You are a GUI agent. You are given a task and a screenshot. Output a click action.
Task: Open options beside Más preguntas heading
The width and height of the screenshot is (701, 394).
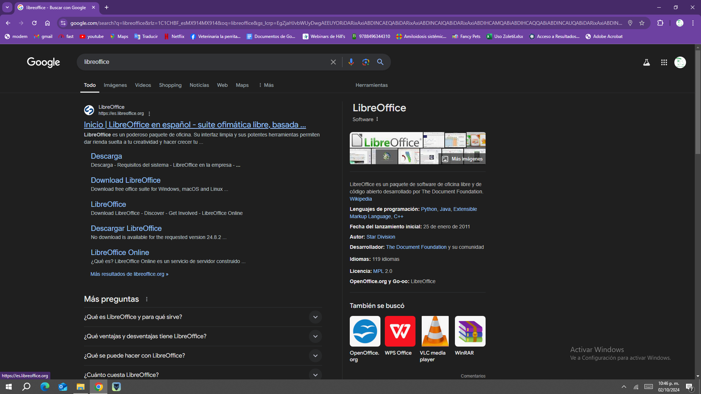(x=147, y=299)
